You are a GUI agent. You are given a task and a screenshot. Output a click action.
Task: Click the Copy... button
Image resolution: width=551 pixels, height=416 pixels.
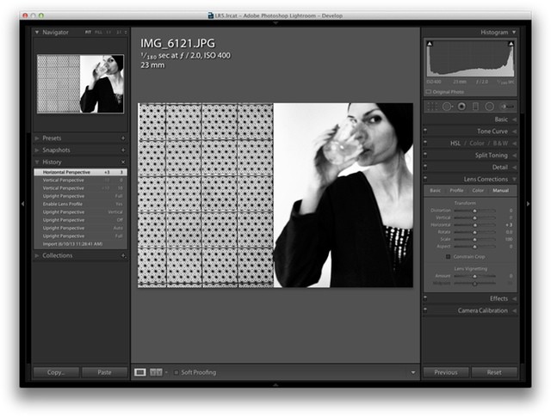(x=56, y=372)
